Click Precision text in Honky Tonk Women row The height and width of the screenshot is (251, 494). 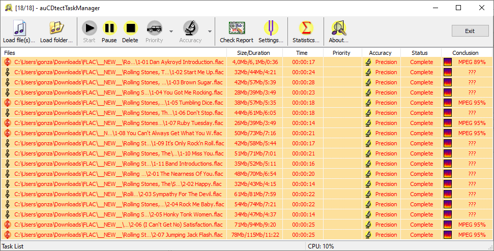pos(386,214)
